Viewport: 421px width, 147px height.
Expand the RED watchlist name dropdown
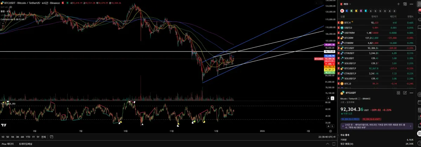(x=348, y=4)
